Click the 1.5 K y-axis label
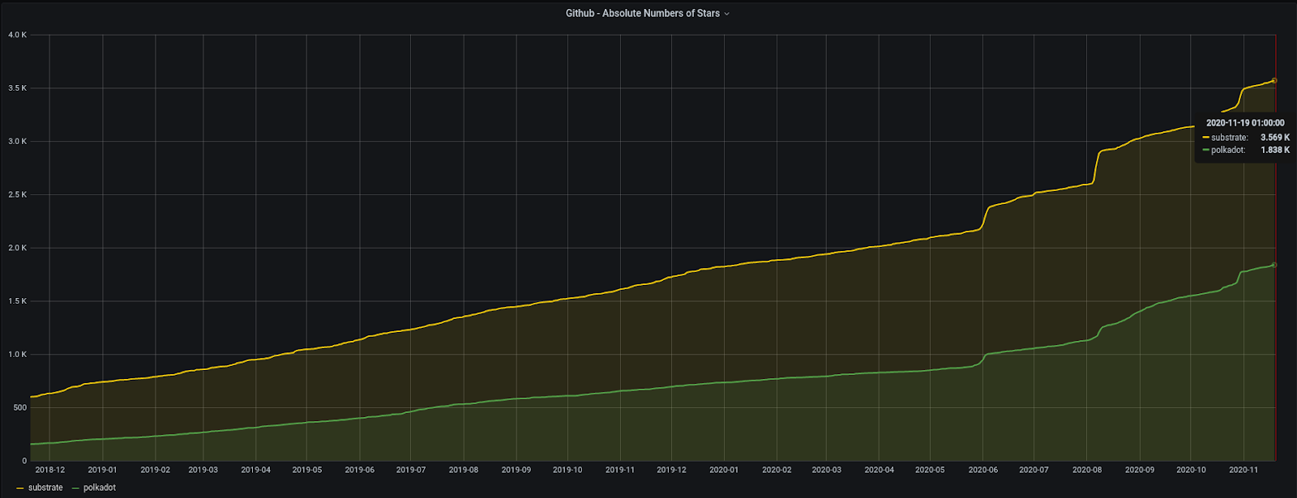The image size is (1297, 498). point(17,301)
